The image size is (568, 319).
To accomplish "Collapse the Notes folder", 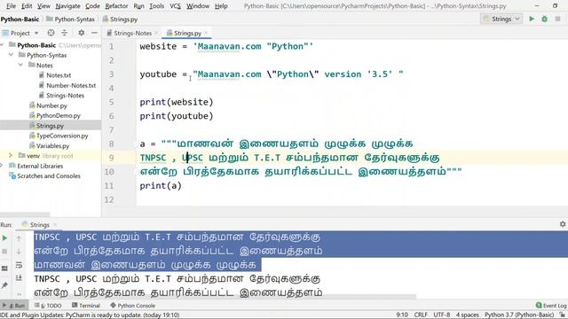I will click(x=20, y=65).
